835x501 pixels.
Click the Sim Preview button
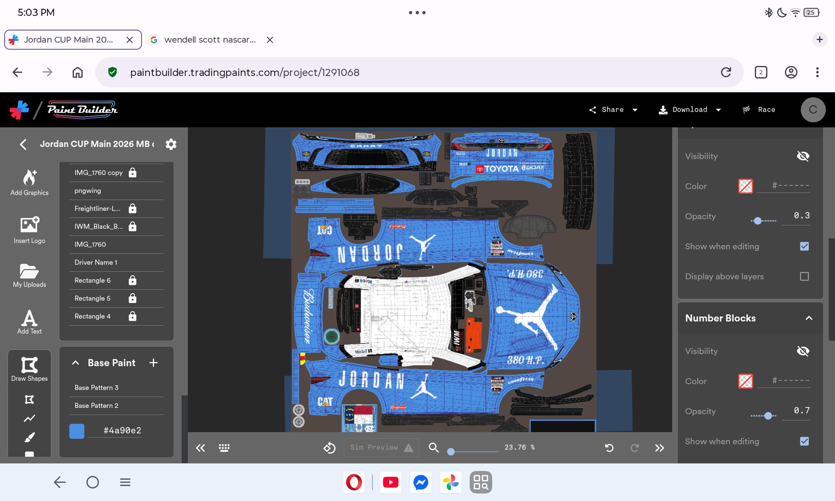click(382, 448)
